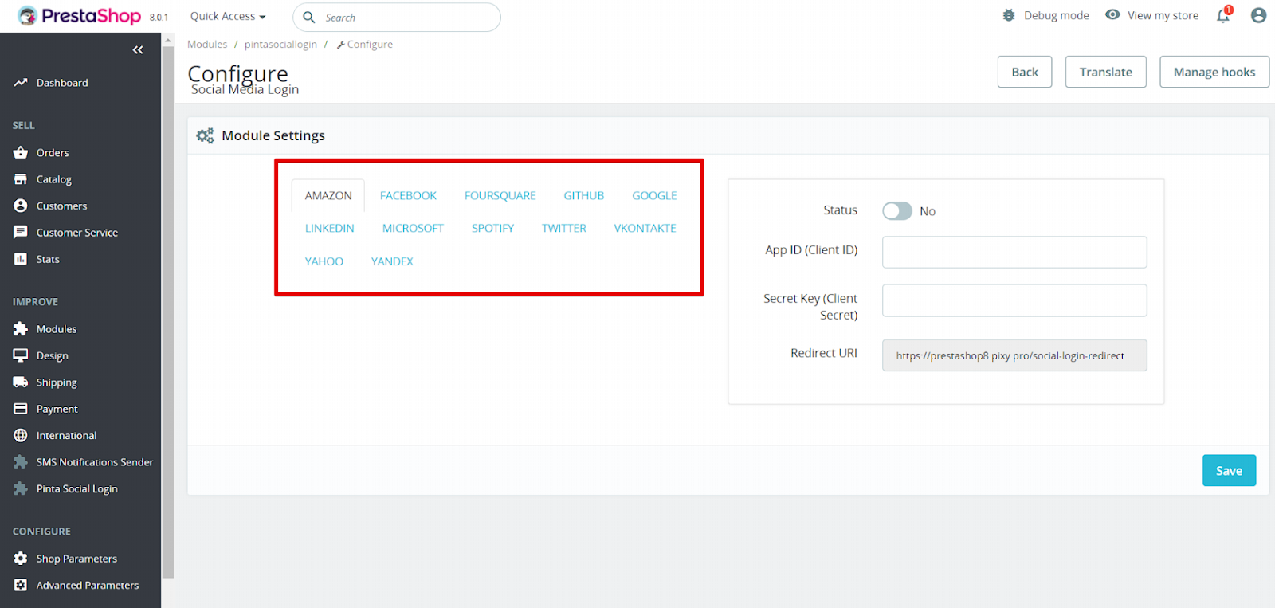Select the AMAZON tab
The height and width of the screenshot is (608, 1275).
328,196
